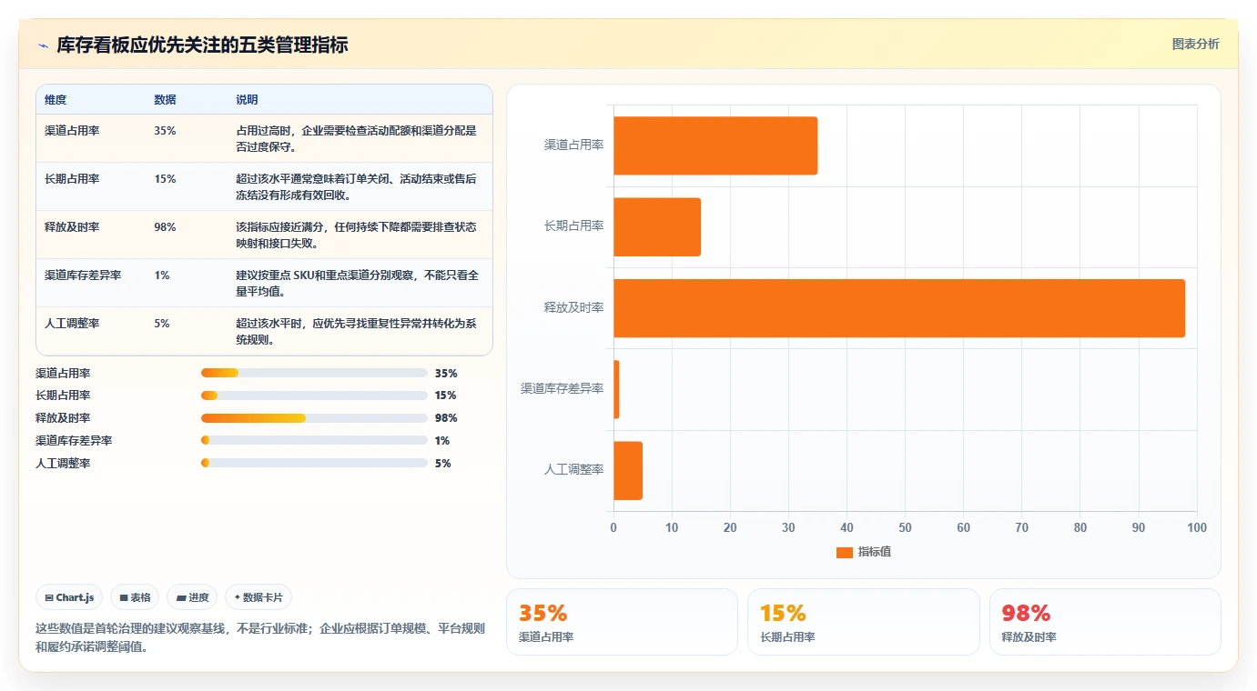This screenshot has width=1257, height=691.
Task: Click the 渠道库存差异率 progress bar
Action: [314, 440]
